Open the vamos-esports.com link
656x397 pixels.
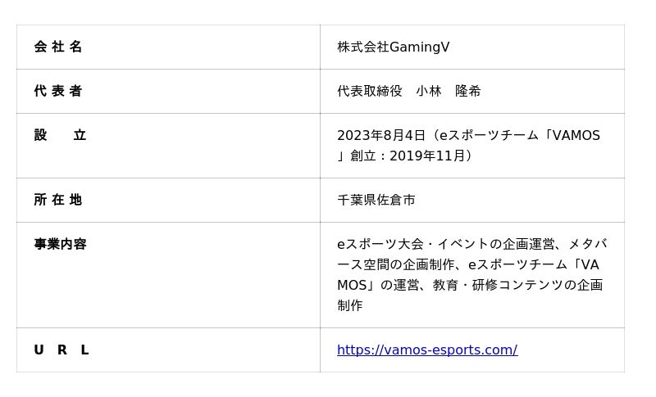tap(427, 350)
